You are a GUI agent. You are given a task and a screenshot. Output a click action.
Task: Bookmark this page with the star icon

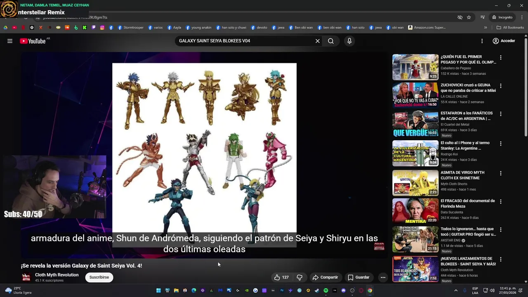(469, 17)
